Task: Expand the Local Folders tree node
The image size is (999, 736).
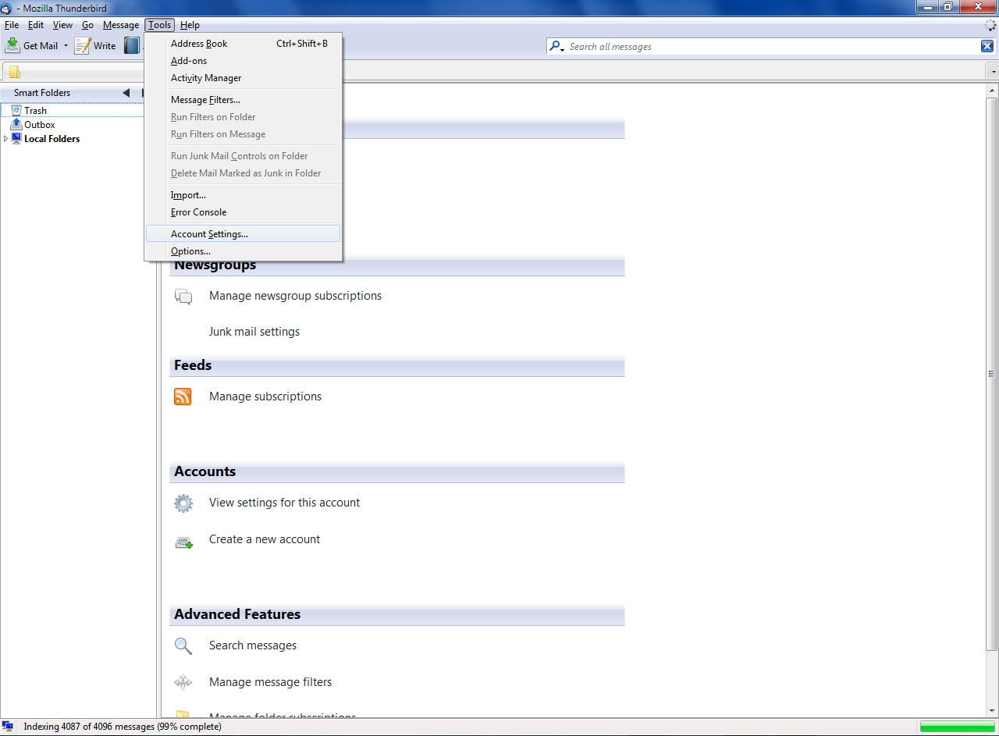Action: (6, 139)
